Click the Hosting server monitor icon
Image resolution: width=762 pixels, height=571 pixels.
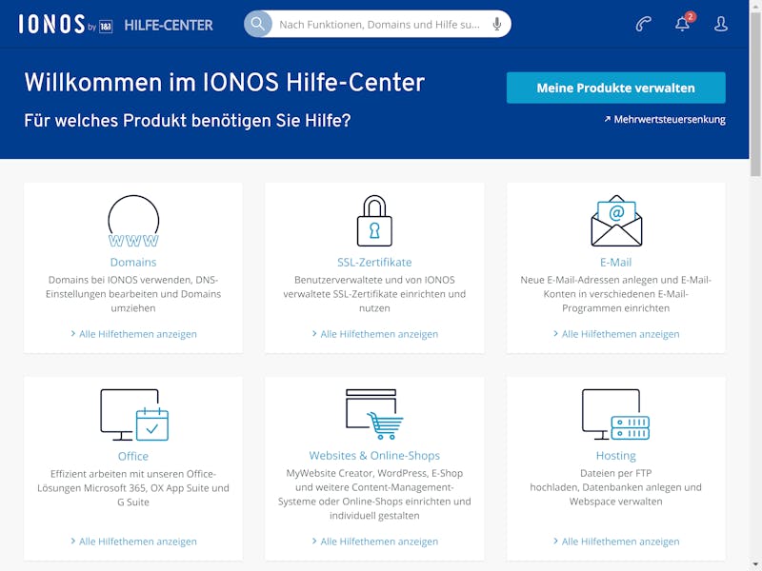(615, 414)
